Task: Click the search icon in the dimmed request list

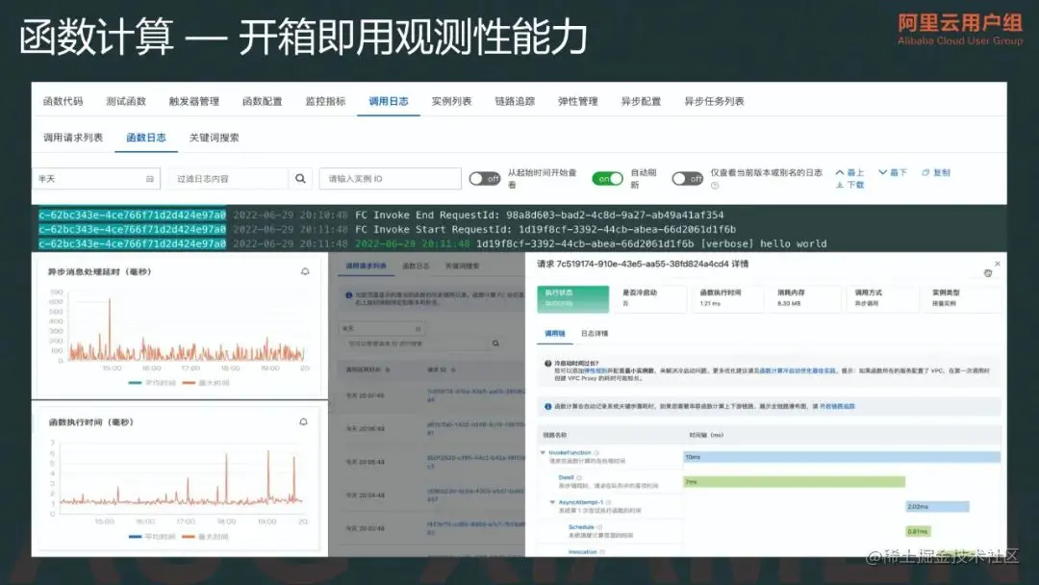Action: tap(495, 343)
